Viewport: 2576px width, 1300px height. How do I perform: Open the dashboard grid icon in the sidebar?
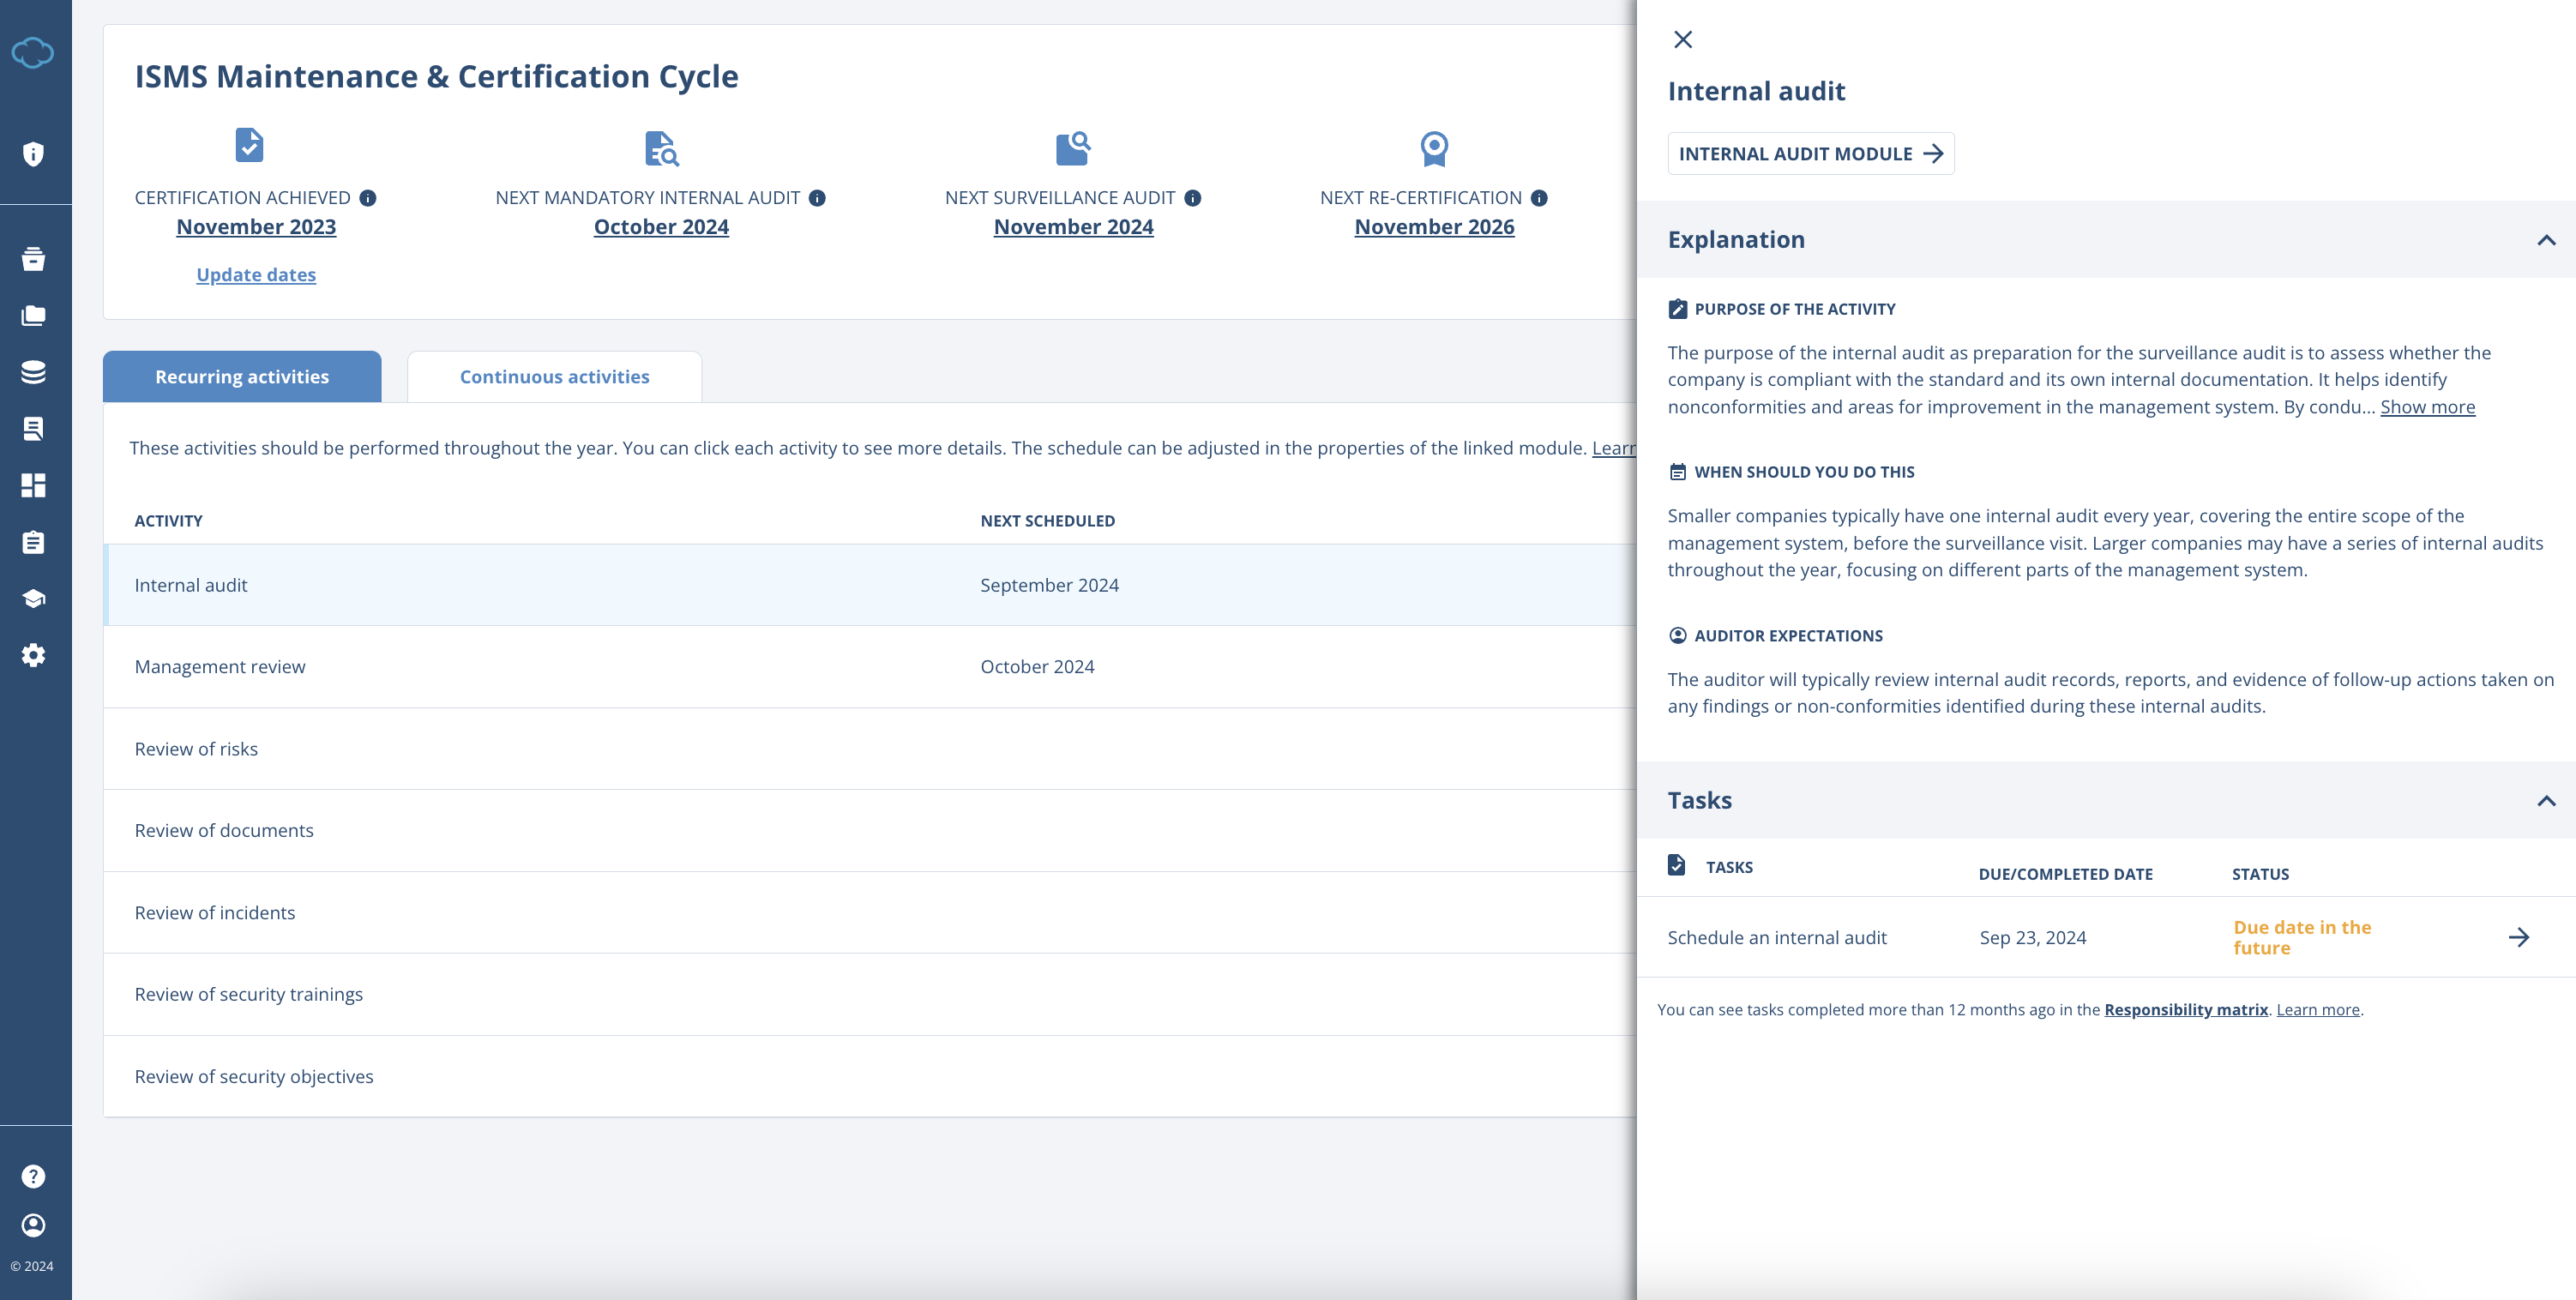[x=34, y=485]
